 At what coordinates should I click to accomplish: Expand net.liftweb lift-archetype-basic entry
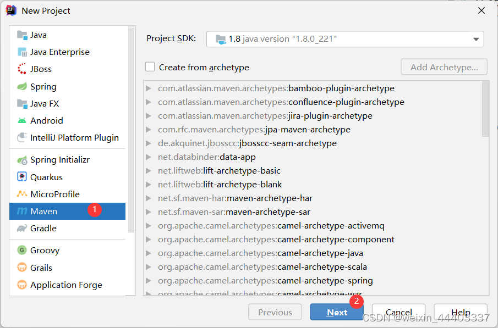(149, 171)
